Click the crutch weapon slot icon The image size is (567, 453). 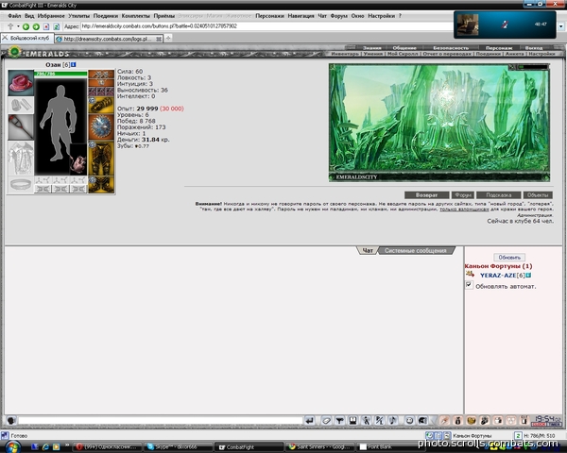21,127
